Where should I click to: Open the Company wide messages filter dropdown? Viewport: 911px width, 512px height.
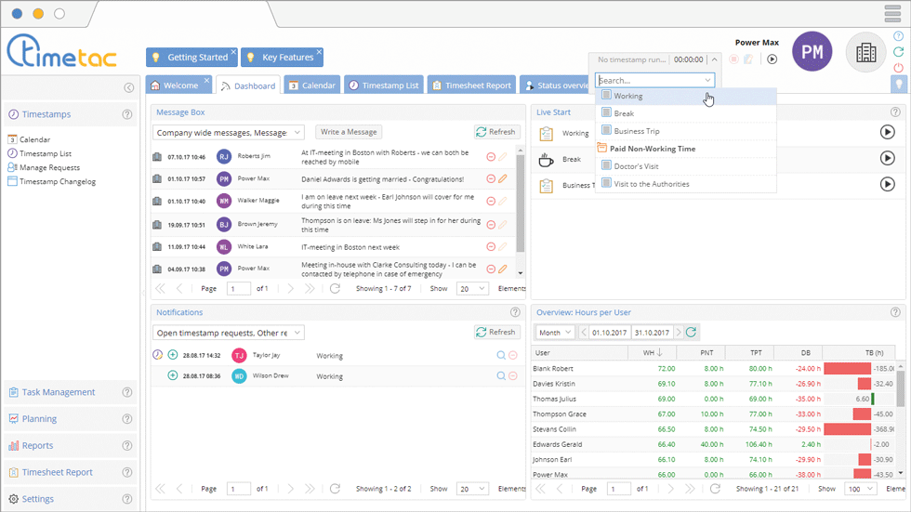click(229, 132)
